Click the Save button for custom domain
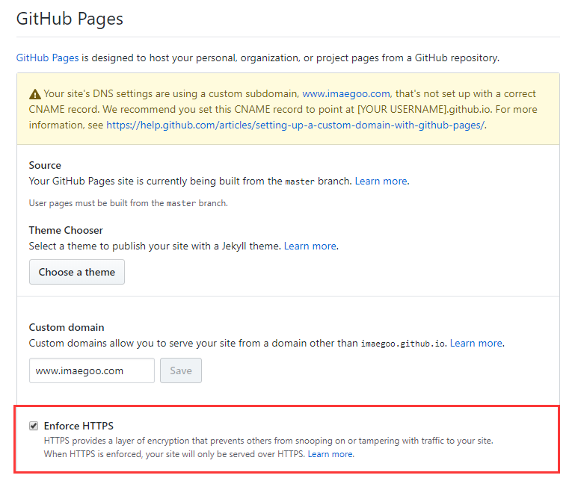The width and height of the screenshot is (575, 484). tap(181, 370)
